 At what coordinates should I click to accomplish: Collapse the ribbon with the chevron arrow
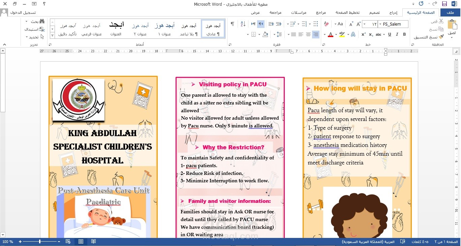point(4,44)
